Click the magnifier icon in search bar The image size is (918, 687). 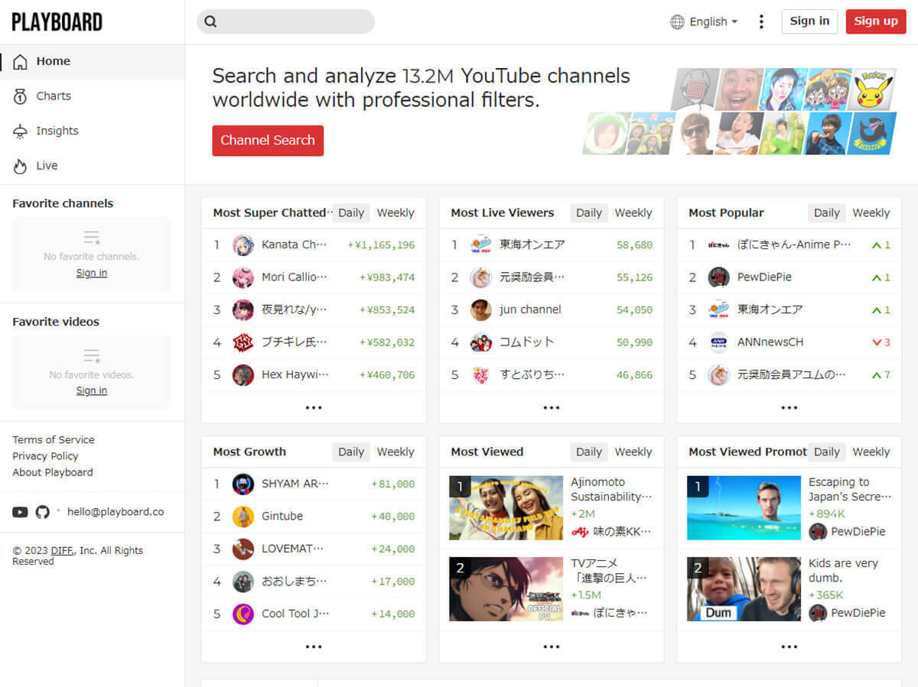(211, 21)
